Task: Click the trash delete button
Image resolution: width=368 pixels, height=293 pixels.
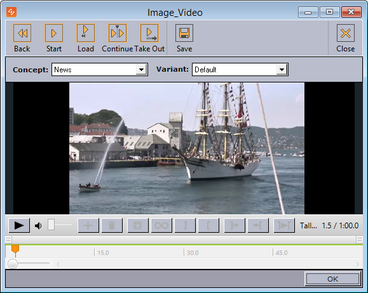Action: click(112, 226)
